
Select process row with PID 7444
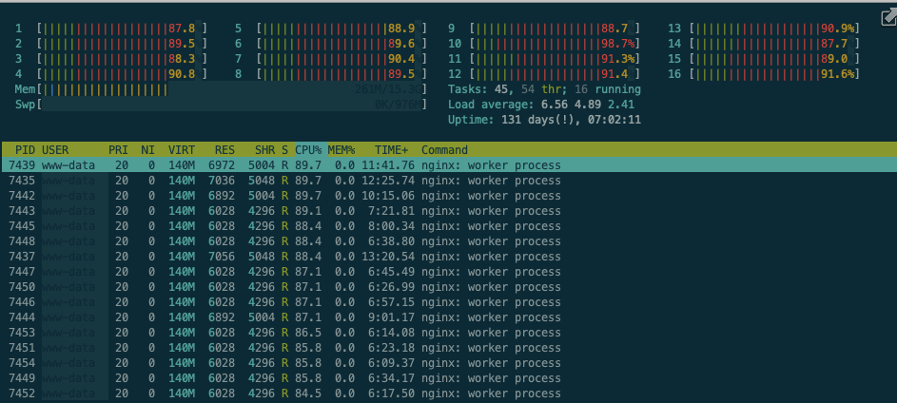449,317
